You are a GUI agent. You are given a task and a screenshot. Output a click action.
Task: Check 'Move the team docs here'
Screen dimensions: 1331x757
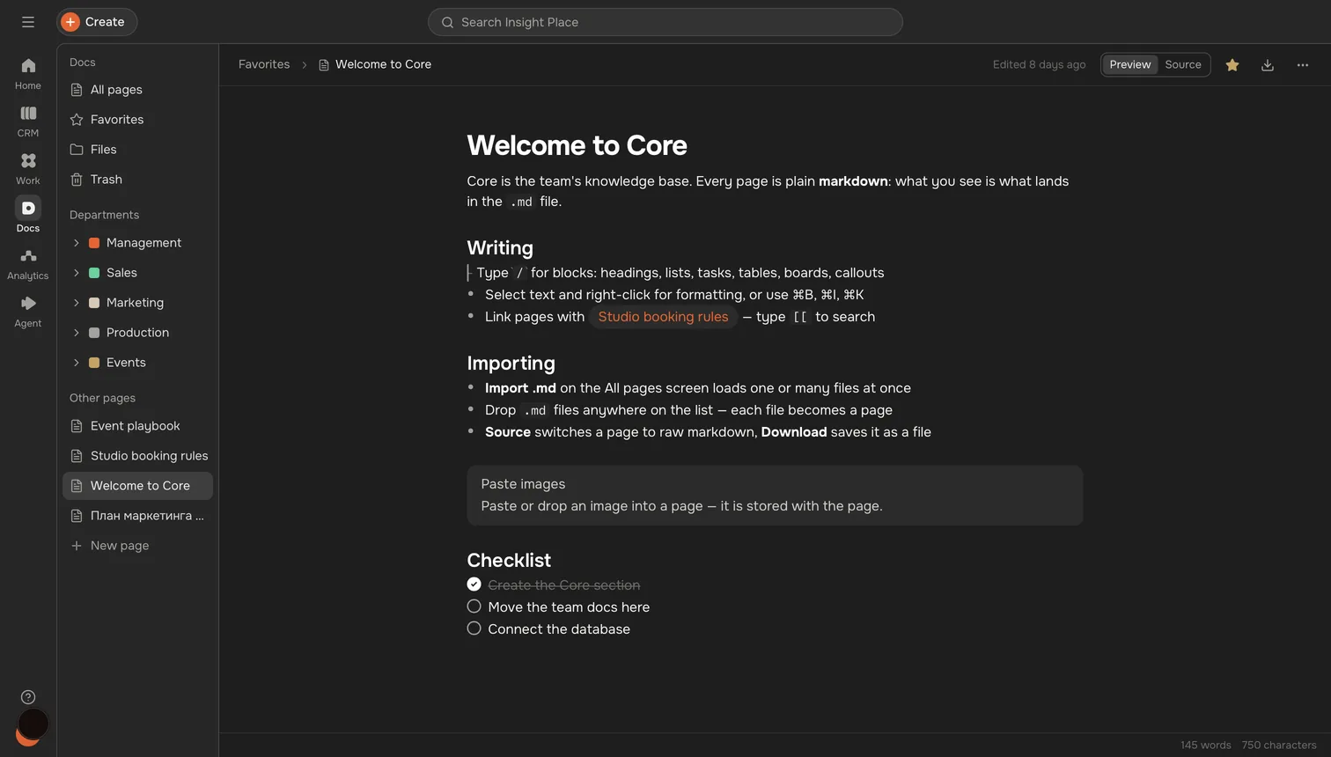click(x=474, y=606)
